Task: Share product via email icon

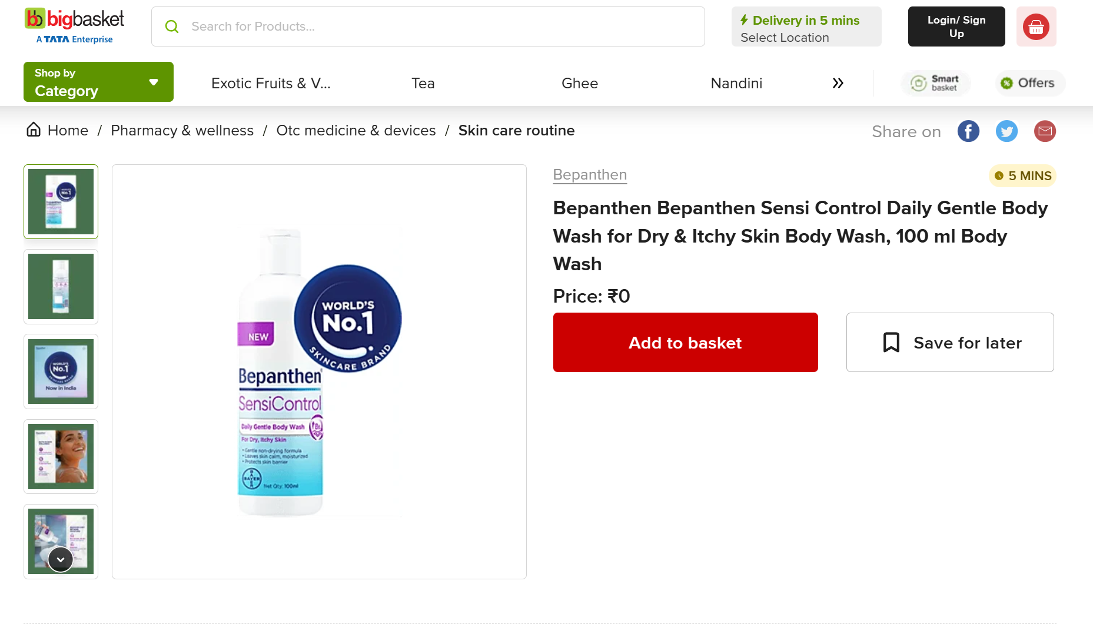Action: pos(1045,131)
